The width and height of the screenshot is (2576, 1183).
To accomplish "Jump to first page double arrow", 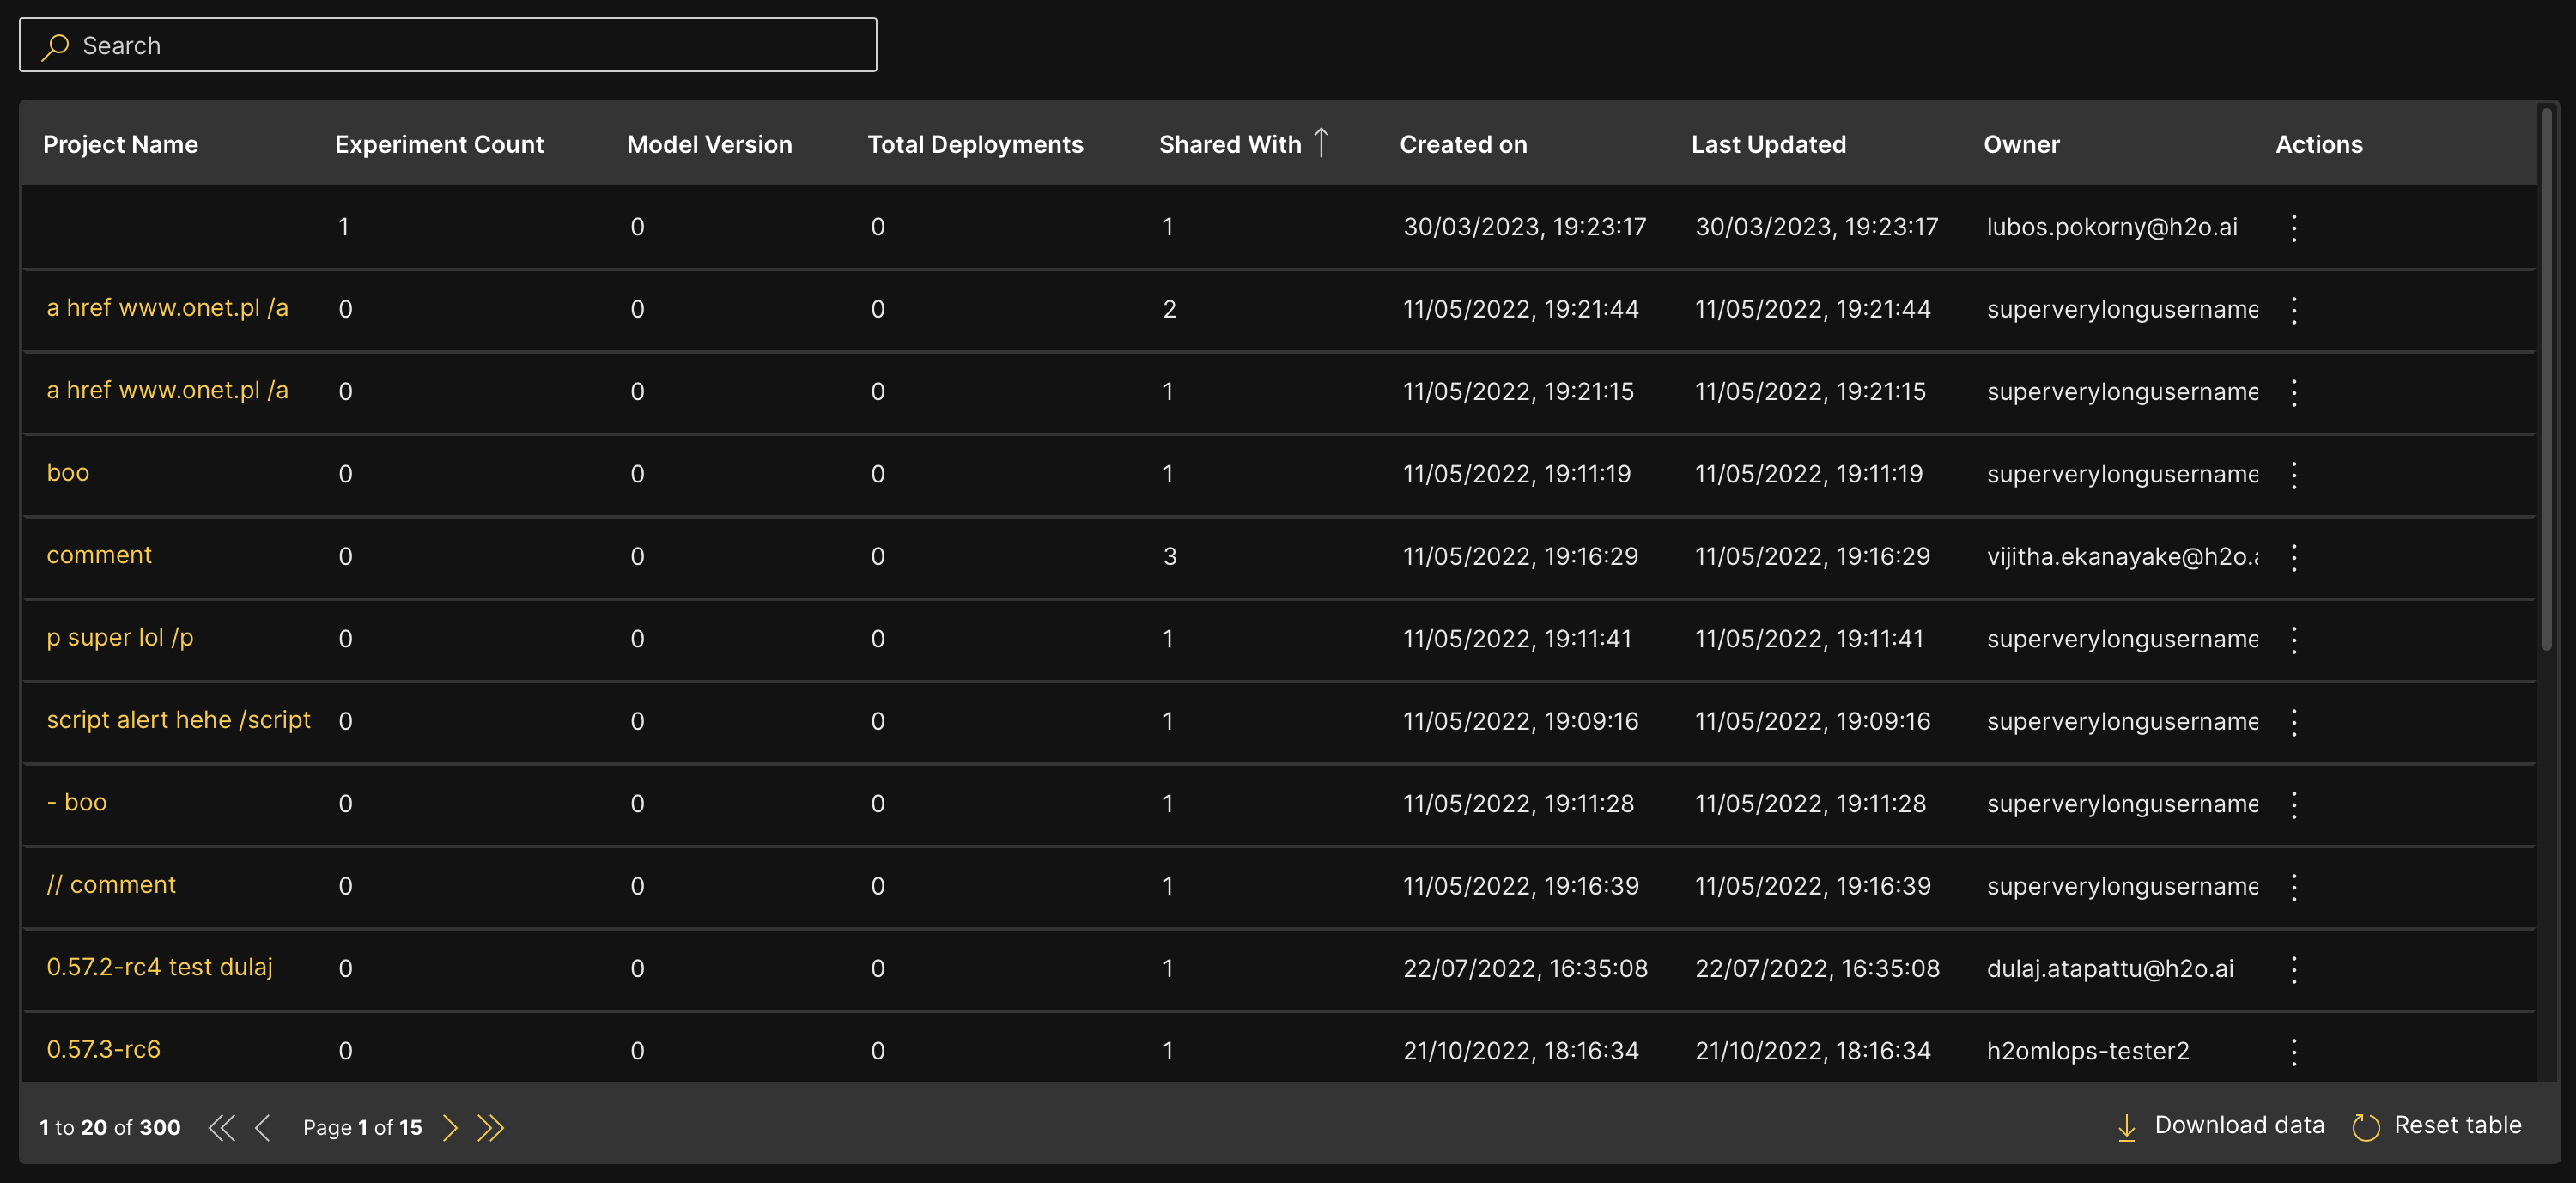I will tap(221, 1127).
